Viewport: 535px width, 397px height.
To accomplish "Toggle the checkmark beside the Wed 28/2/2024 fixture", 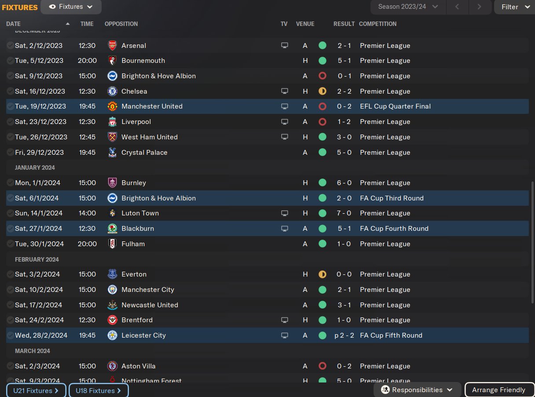I will click(10, 335).
